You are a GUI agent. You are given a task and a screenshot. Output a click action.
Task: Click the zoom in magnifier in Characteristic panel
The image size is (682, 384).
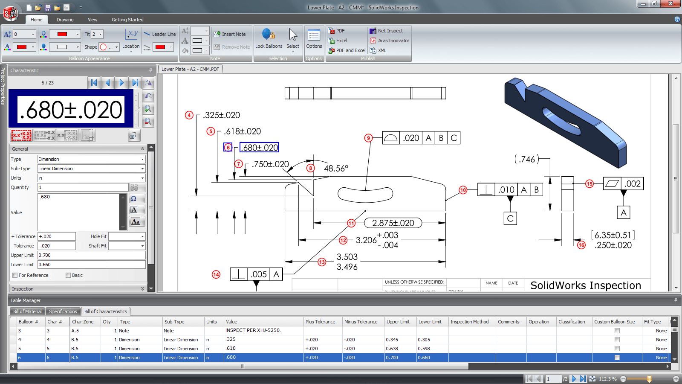148,109
